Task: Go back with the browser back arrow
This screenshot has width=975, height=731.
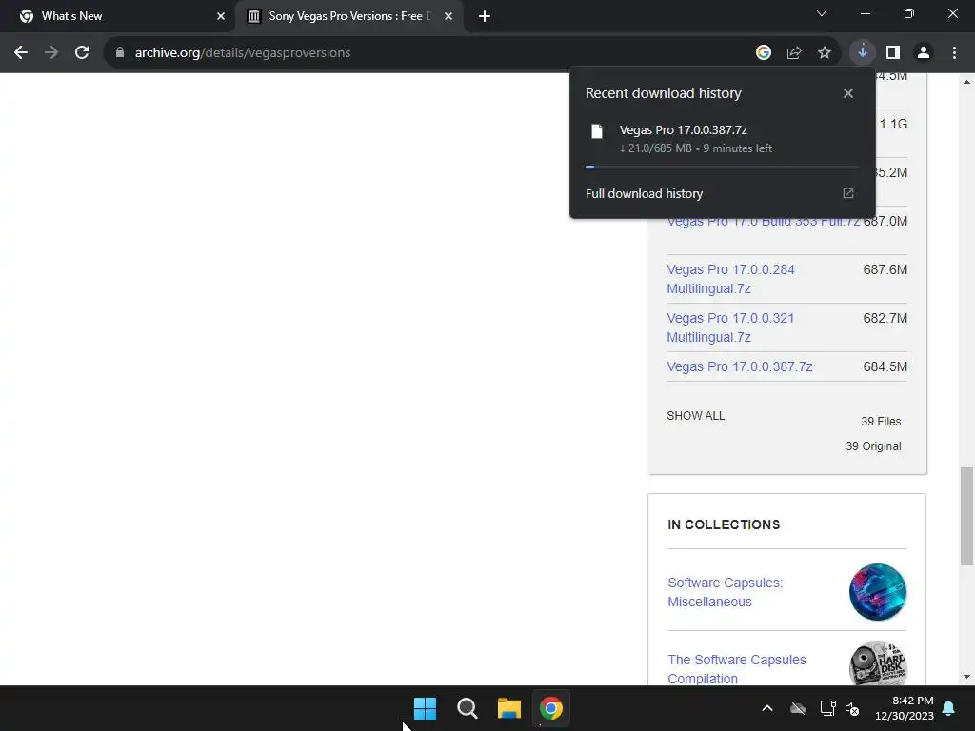Action: click(21, 53)
